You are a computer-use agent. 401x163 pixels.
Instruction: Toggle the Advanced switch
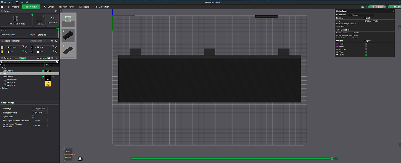(48, 58)
